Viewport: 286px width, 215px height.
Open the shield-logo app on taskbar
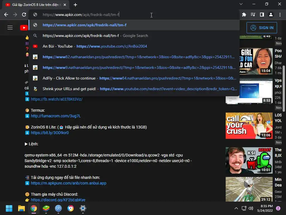coord(71,208)
